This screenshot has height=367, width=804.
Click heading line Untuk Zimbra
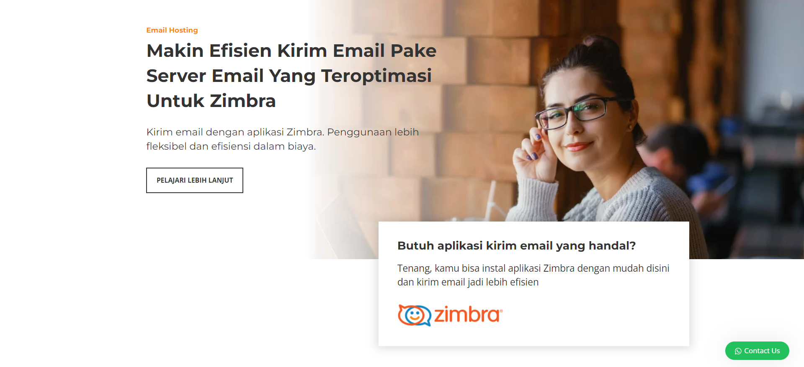tap(211, 101)
